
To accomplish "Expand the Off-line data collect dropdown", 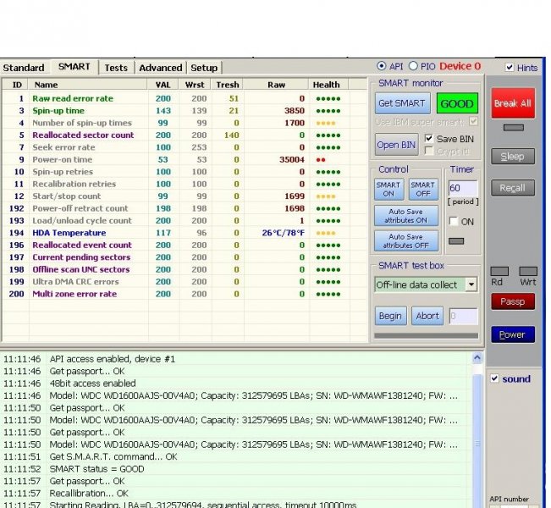I will [x=471, y=284].
